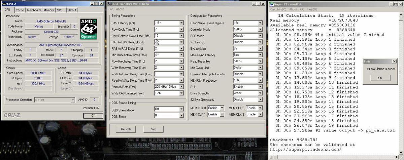Open the About menu in Super PI

coord(297,9)
